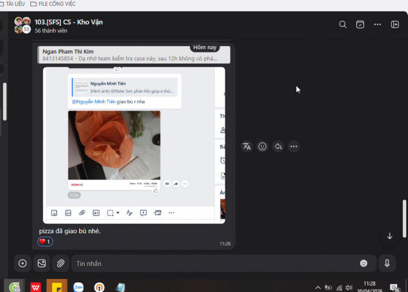The height and width of the screenshot is (292, 408).
Task: Open the FILE CÔNG VIỆC bookmark folder
Action: 53,4
